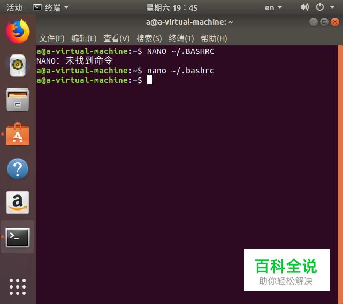Minimize the terminal window
The image size is (343, 304).
[x=314, y=22]
